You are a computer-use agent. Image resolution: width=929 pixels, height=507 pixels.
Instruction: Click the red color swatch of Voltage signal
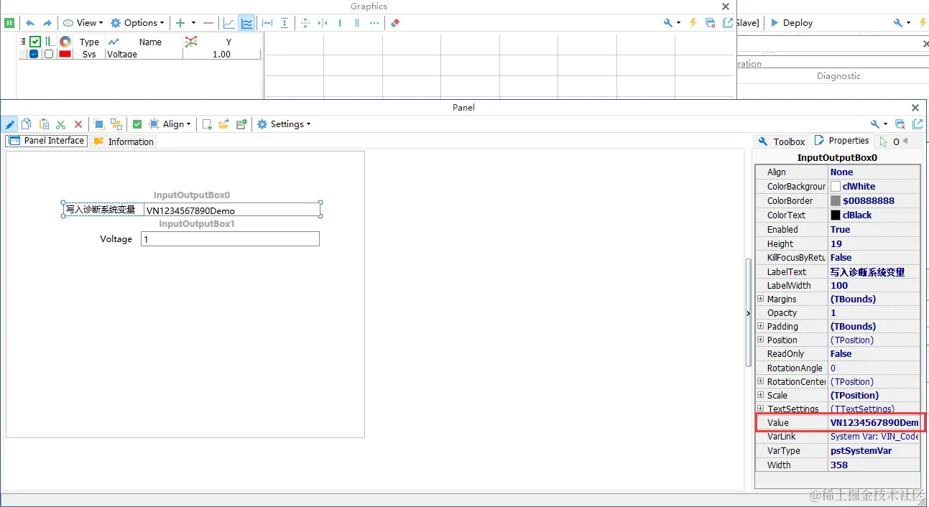[65, 54]
